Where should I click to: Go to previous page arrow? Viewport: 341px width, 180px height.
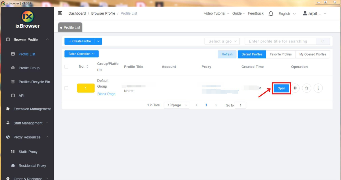pyautogui.click(x=197, y=105)
